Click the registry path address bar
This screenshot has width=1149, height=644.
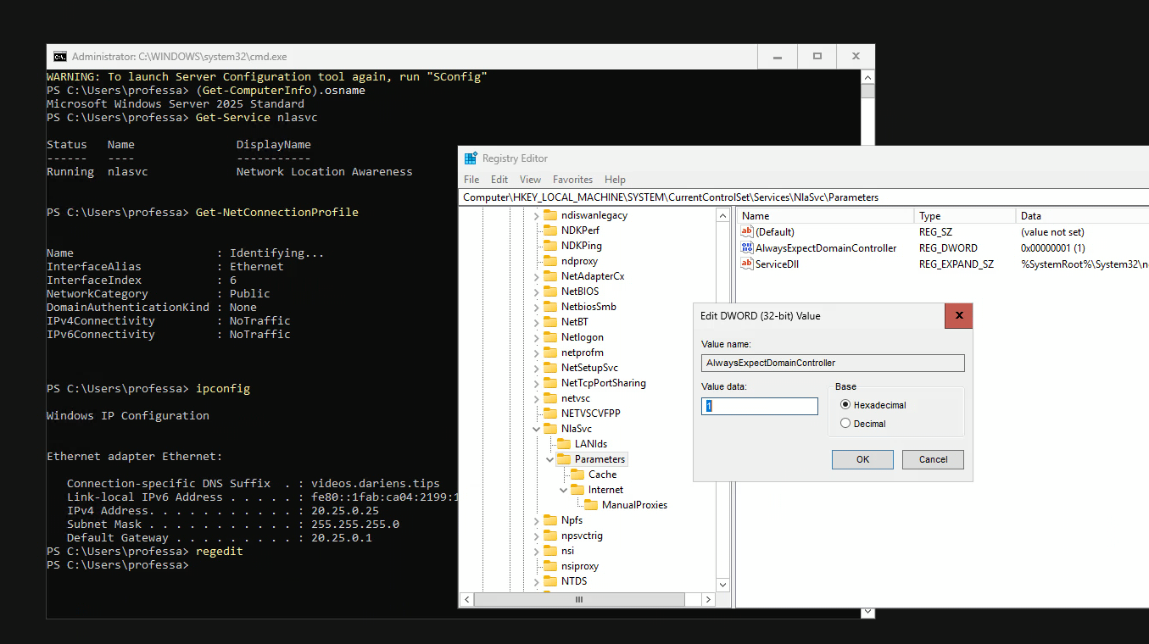804,197
